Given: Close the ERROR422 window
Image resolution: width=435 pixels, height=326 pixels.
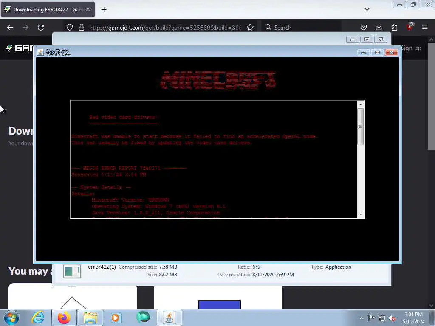Looking at the screenshot, I should [x=391, y=52].
